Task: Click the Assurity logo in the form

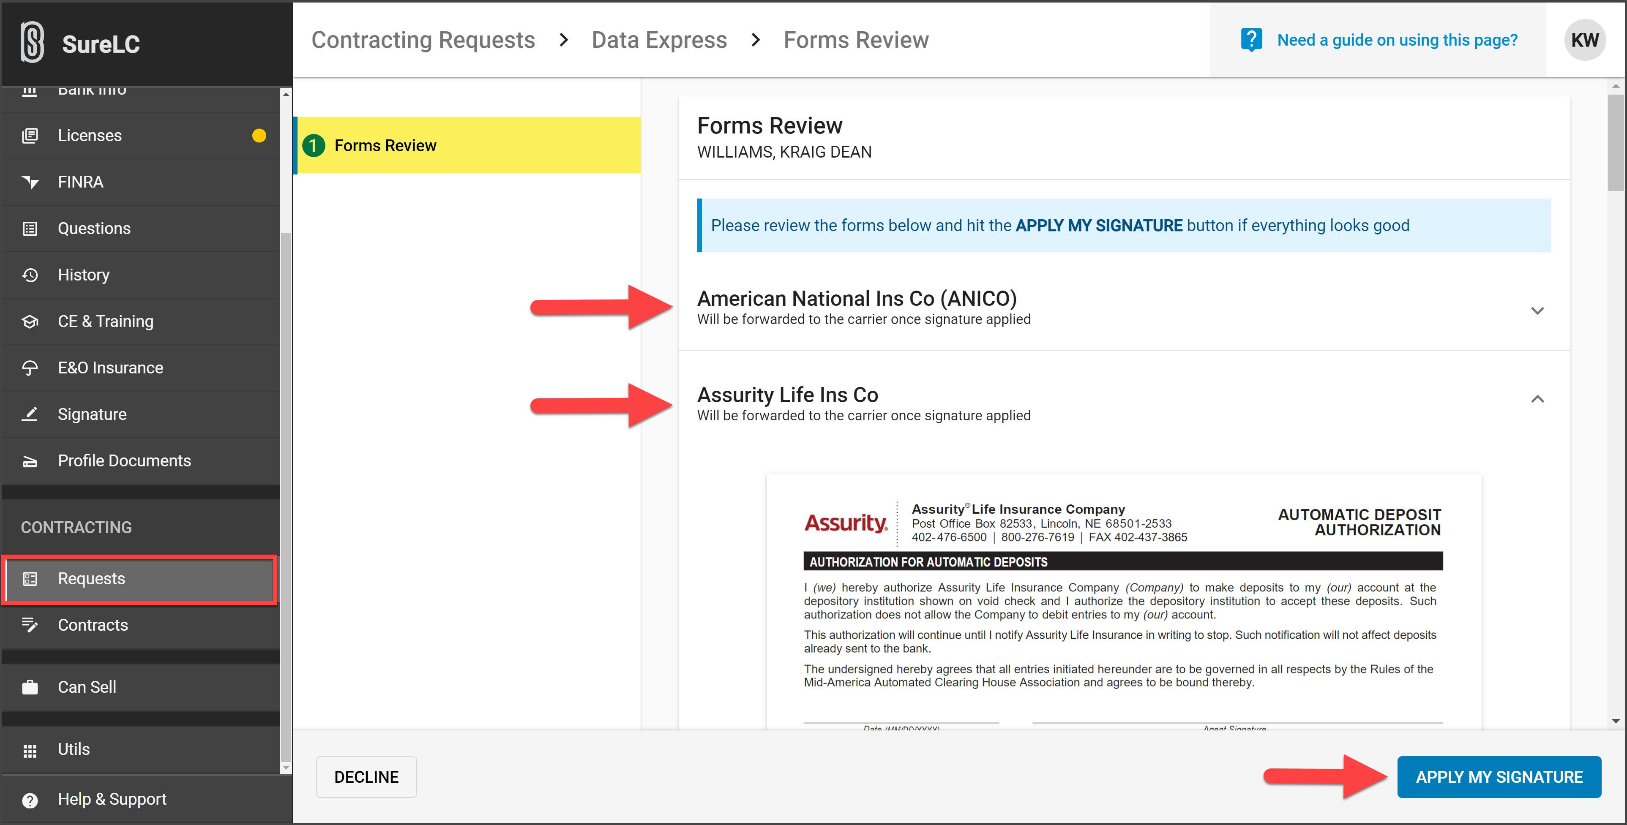Action: [846, 523]
